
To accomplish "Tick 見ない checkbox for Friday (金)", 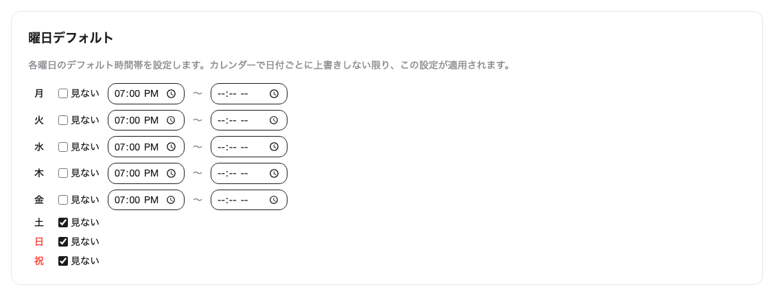I will tap(63, 200).
